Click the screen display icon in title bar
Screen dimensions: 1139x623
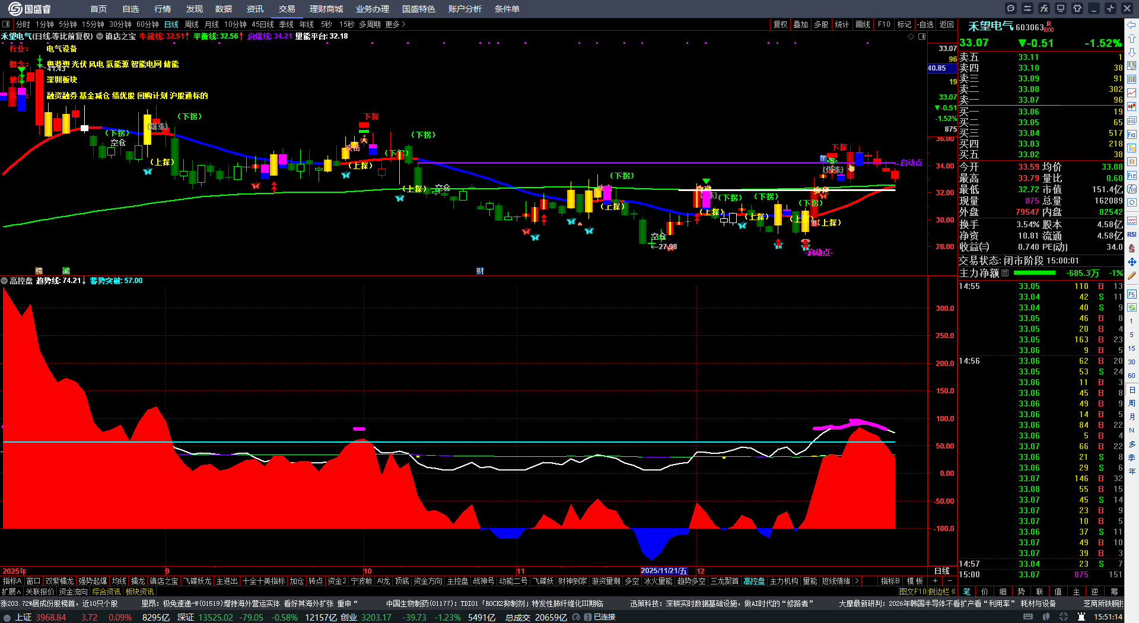(1061, 8)
